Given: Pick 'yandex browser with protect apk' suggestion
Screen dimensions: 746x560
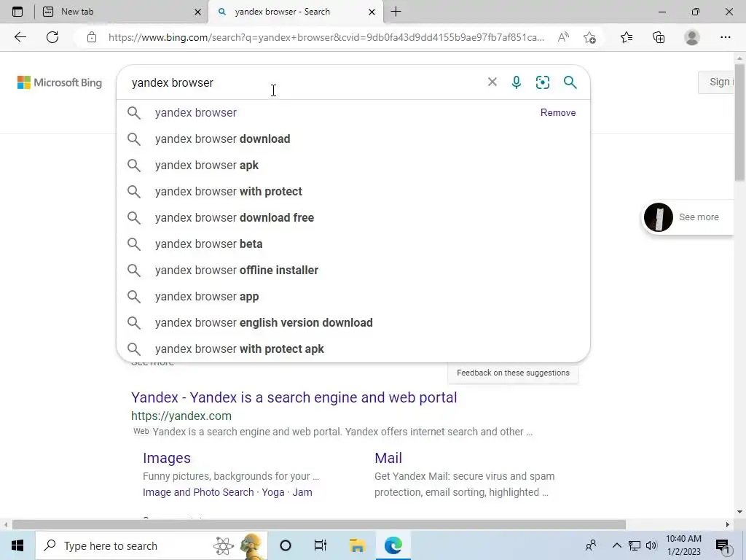Looking at the screenshot, I should click(x=353, y=349).
